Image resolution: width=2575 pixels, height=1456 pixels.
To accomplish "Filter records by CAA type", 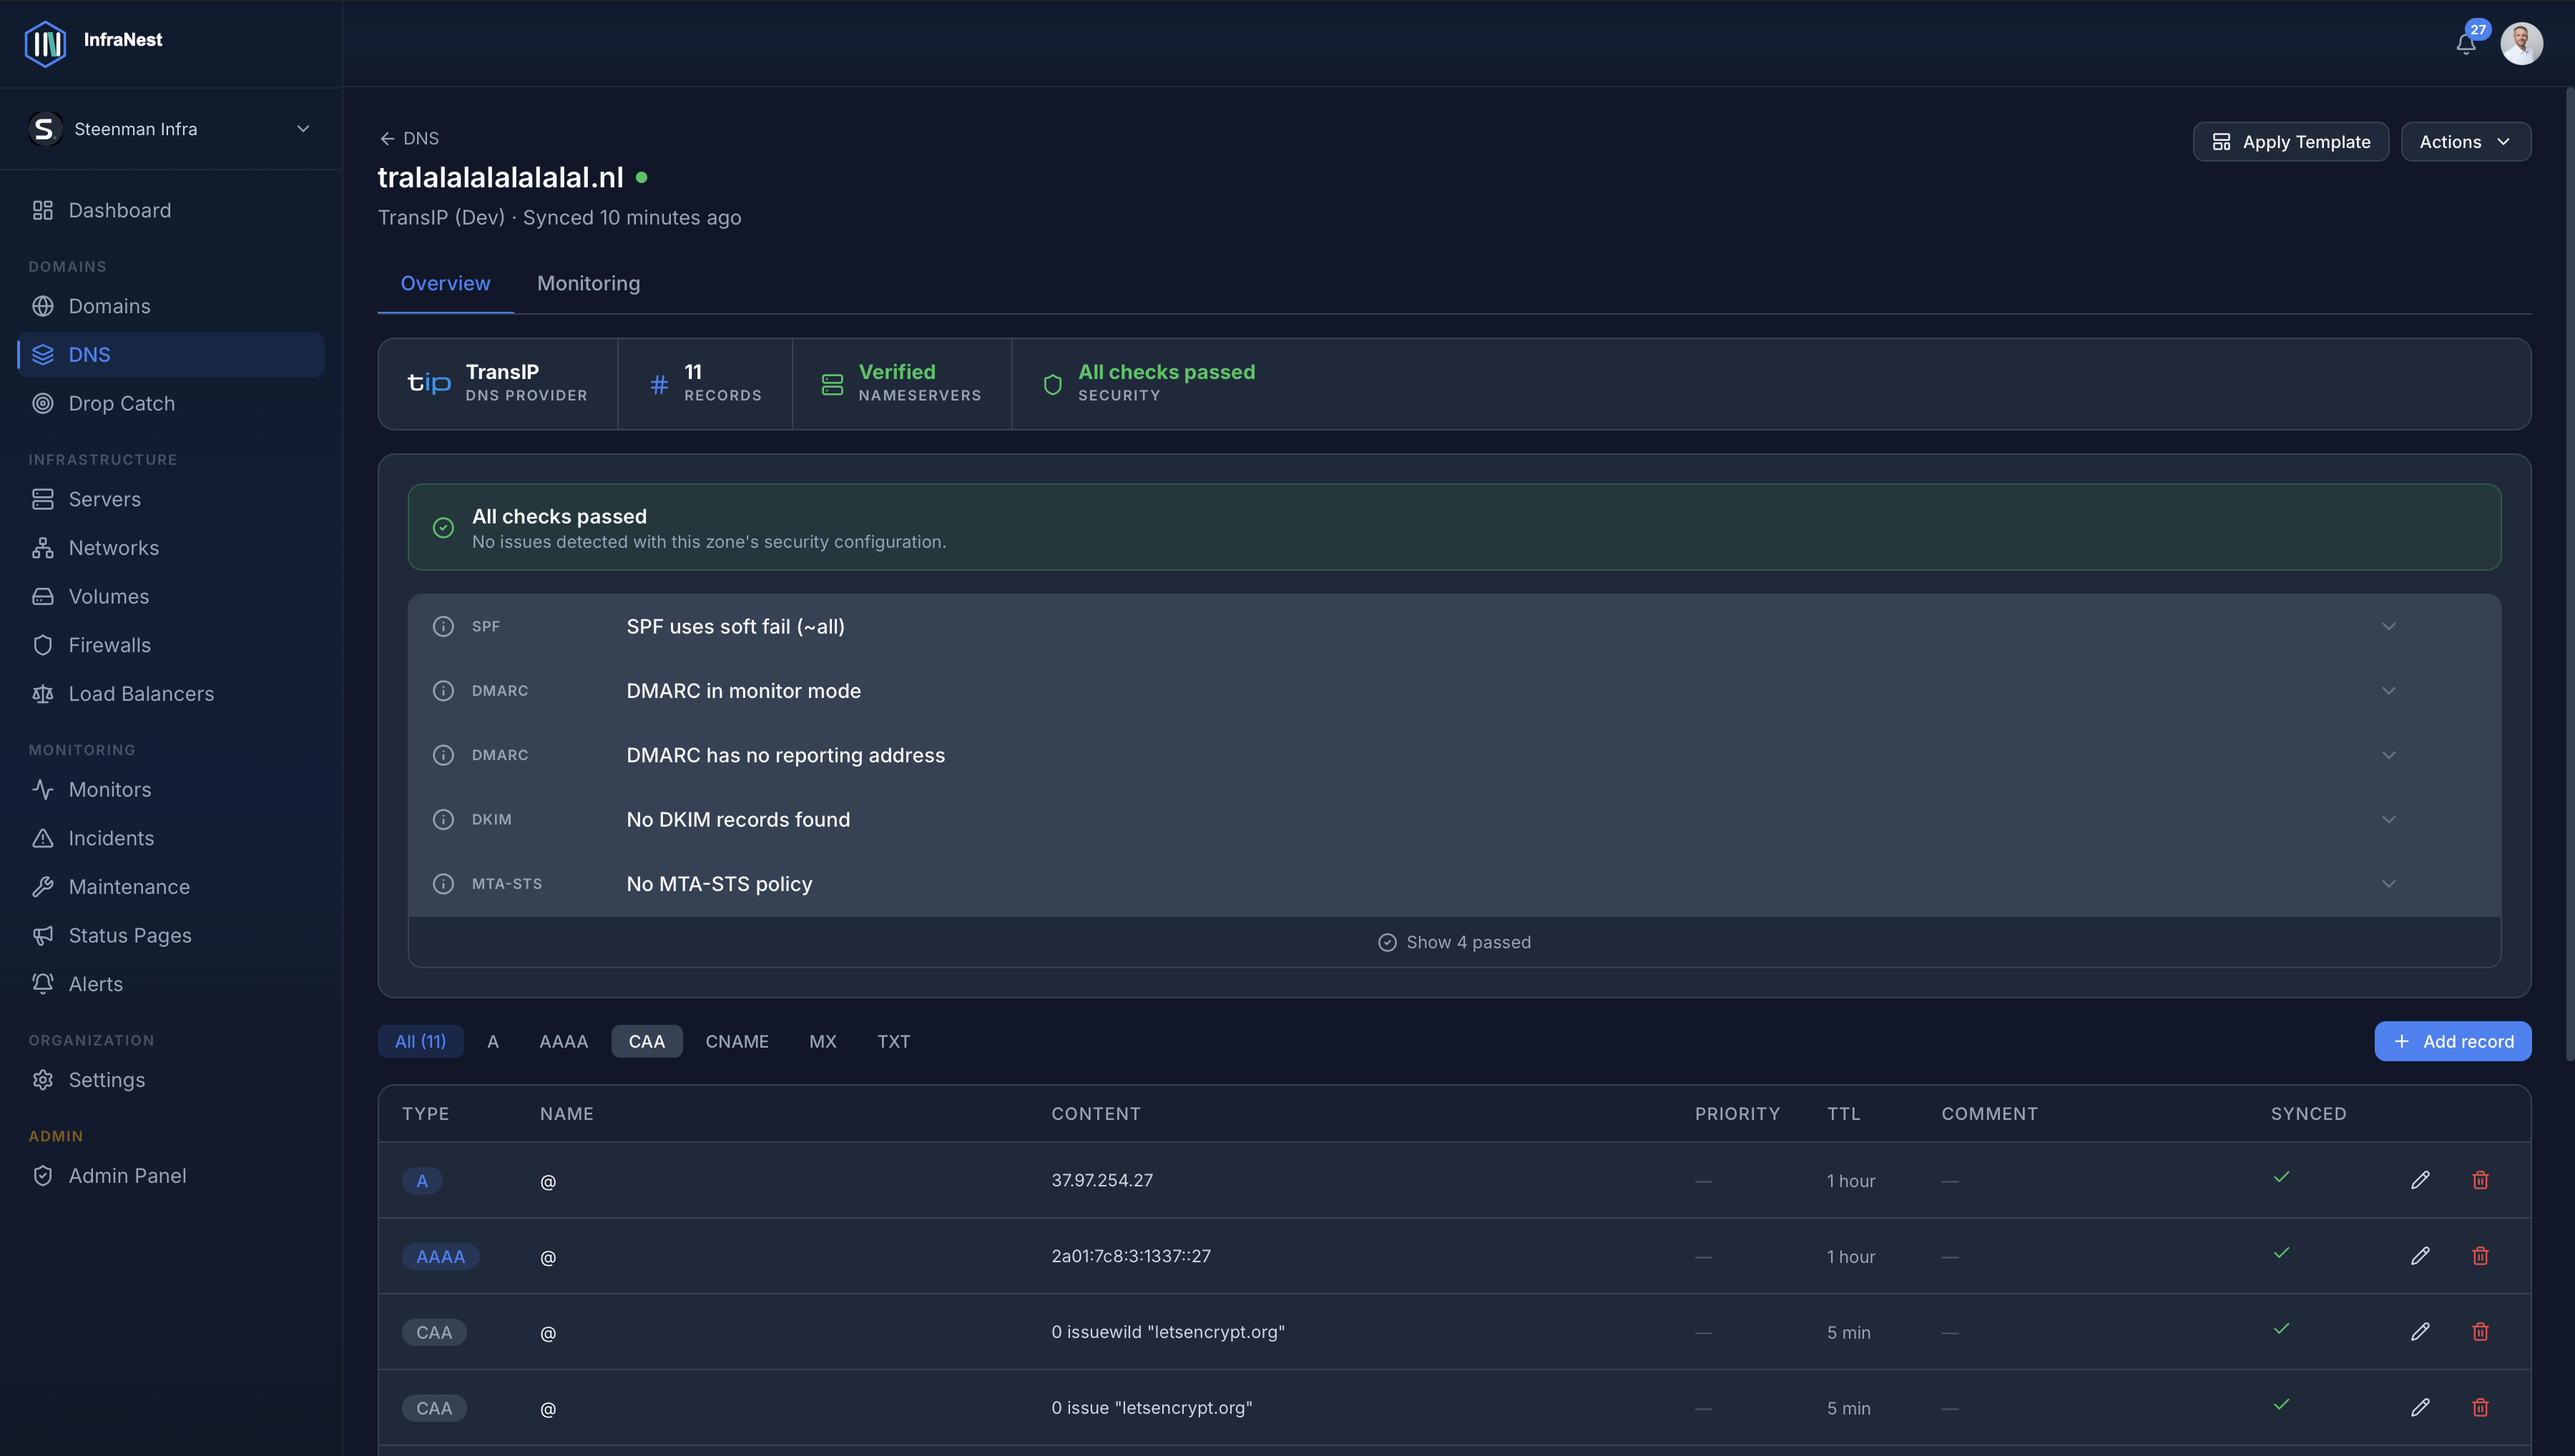I will (647, 1041).
